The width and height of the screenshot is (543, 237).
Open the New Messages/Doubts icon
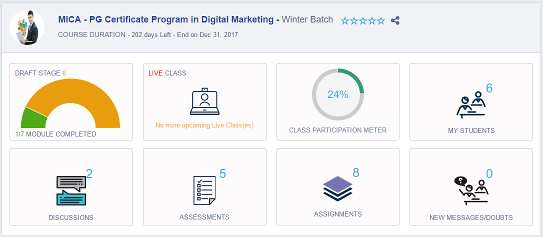click(x=471, y=190)
